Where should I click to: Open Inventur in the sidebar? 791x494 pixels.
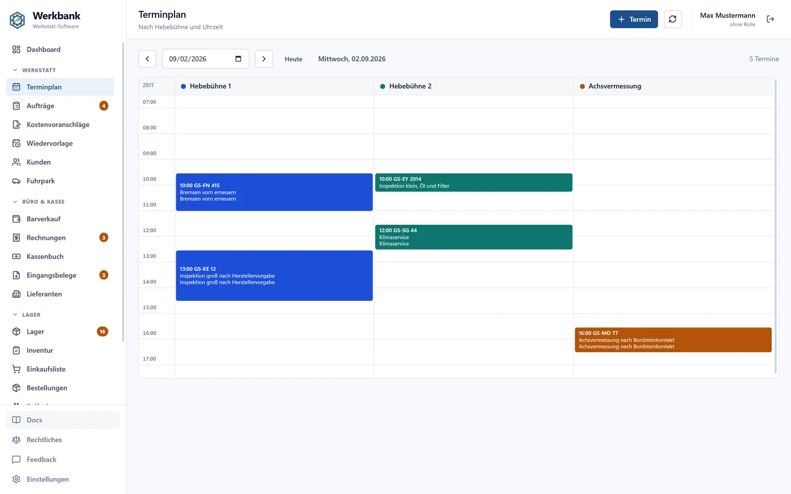click(x=60, y=351)
